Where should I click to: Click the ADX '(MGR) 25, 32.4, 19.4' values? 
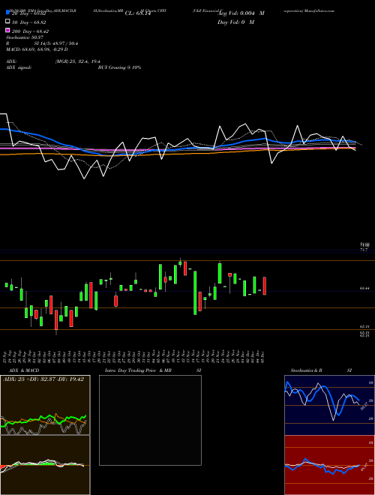tap(77, 61)
